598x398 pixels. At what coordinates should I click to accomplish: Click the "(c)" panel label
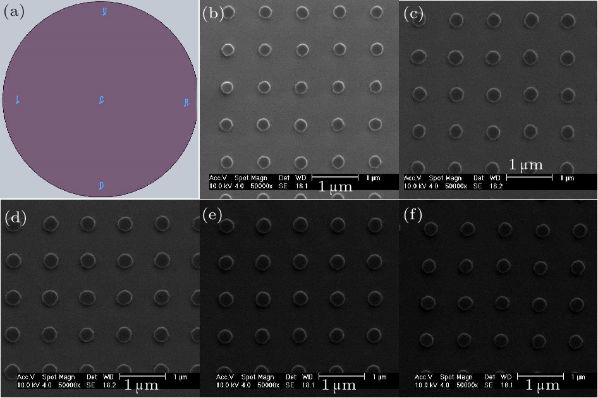coord(413,14)
